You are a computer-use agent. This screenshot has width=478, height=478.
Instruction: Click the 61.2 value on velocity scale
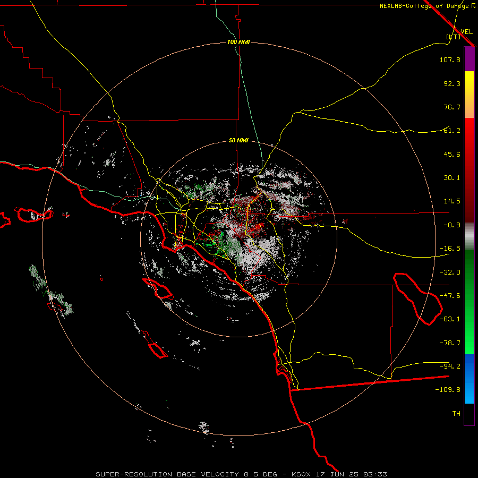click(452, 131)
